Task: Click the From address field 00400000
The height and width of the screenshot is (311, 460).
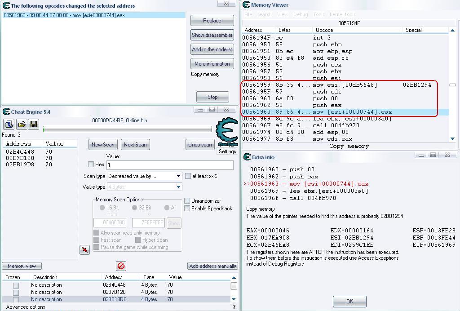Action: click(110, 222)
